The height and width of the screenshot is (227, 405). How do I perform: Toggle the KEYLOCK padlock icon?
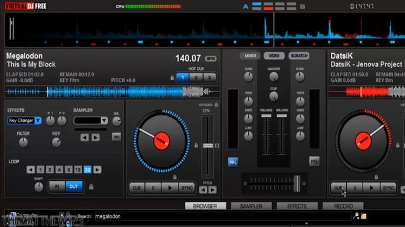pos(216,105)
